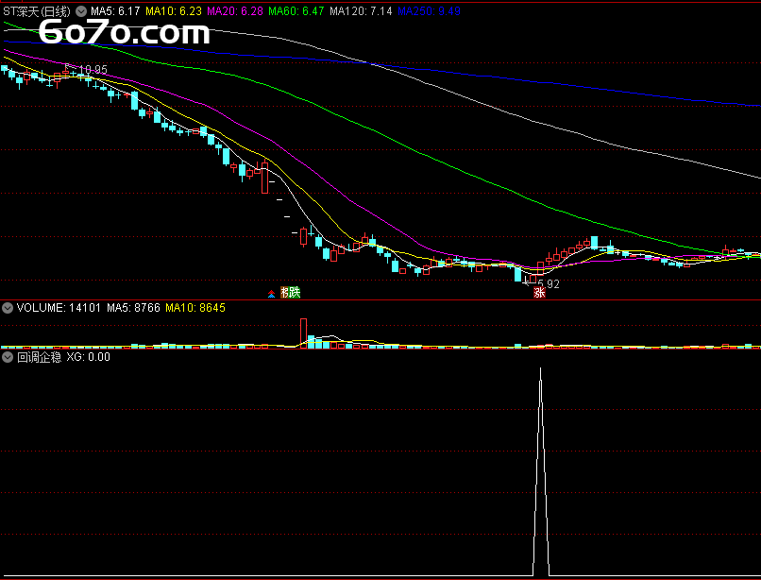Image resolution: width=761 pixels, height=580 pixels.
Task: Click the 回调企稳 indicator name
Action: pyautogui.click(x=39, y=357)
